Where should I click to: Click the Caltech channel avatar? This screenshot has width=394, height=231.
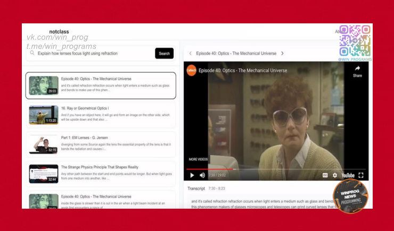pyautogui.click(x=191, y=71)
